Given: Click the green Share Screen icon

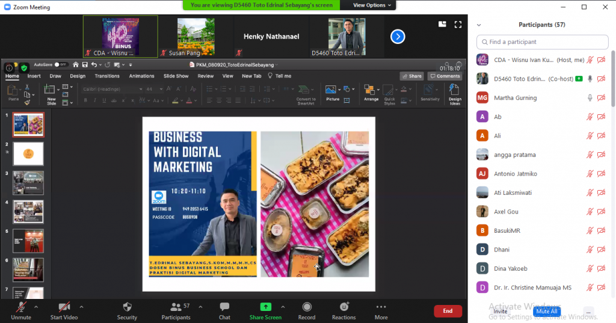Looking at the screenshot, I should pos(265,307).
